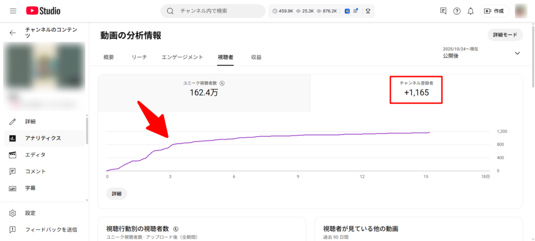Image resolution: width=535 pixels, height=241 pixels.
Task: Open コメント in the sidebar
Action: (x=35, y=171)
